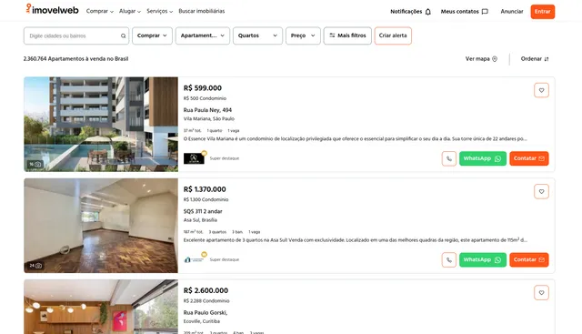Click Vila Mariana, São Paulo location text
This screenshot has height=334, width=582.
tap(209, 119)
